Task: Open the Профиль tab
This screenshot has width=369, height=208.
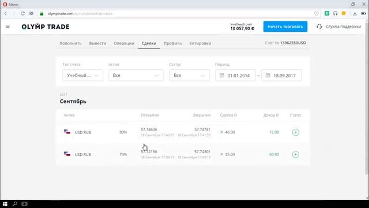Action: click(173, 43)
